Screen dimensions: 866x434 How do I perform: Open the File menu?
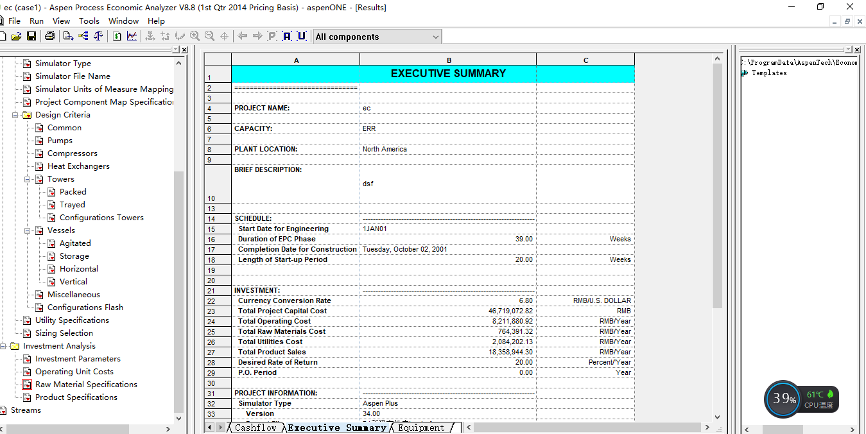14,21
